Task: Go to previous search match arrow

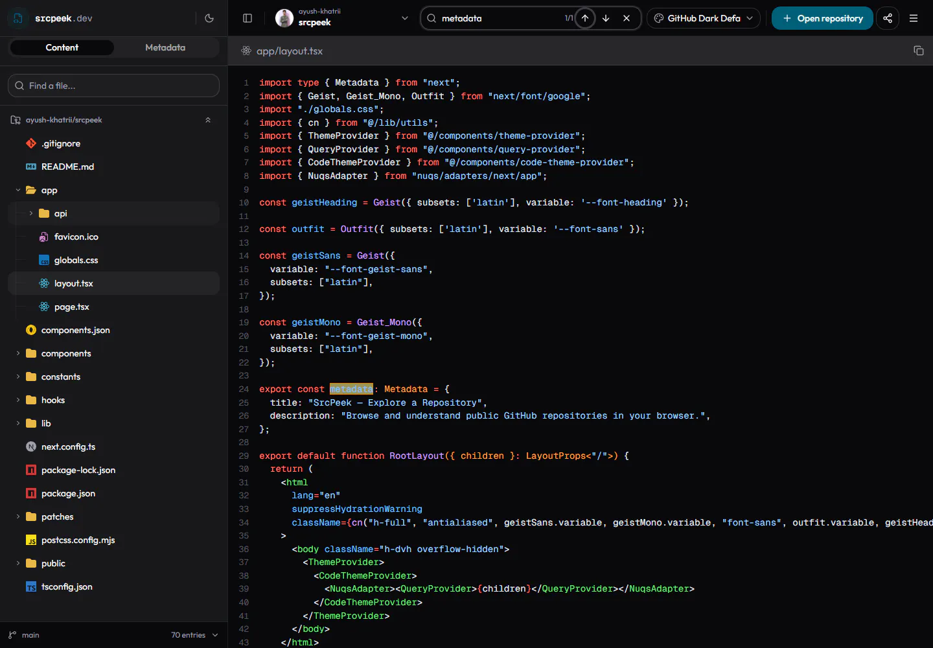Action: point(585,18)
